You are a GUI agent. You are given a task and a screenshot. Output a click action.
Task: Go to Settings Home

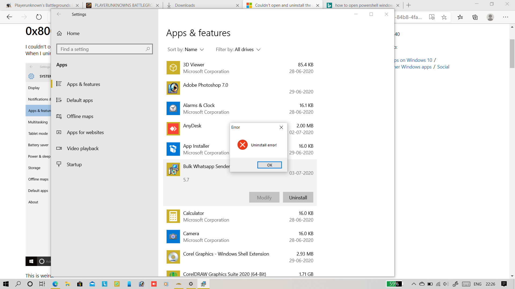point(68,33)
